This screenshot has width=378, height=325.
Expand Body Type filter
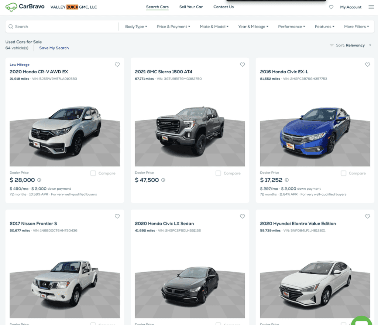136,27
